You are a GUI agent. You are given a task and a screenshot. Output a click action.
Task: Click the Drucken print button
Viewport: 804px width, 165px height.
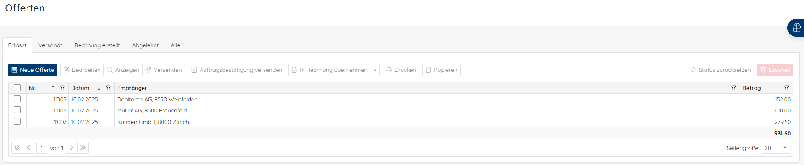(x=401, y=70)
